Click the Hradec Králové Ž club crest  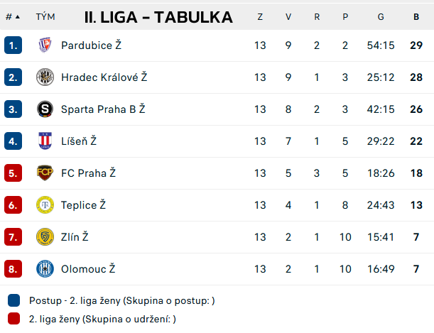point(45,77)
